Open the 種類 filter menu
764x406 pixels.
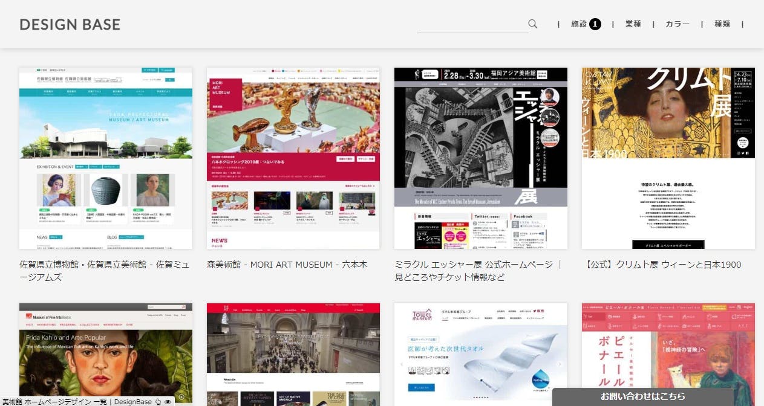tap(722, 24)
